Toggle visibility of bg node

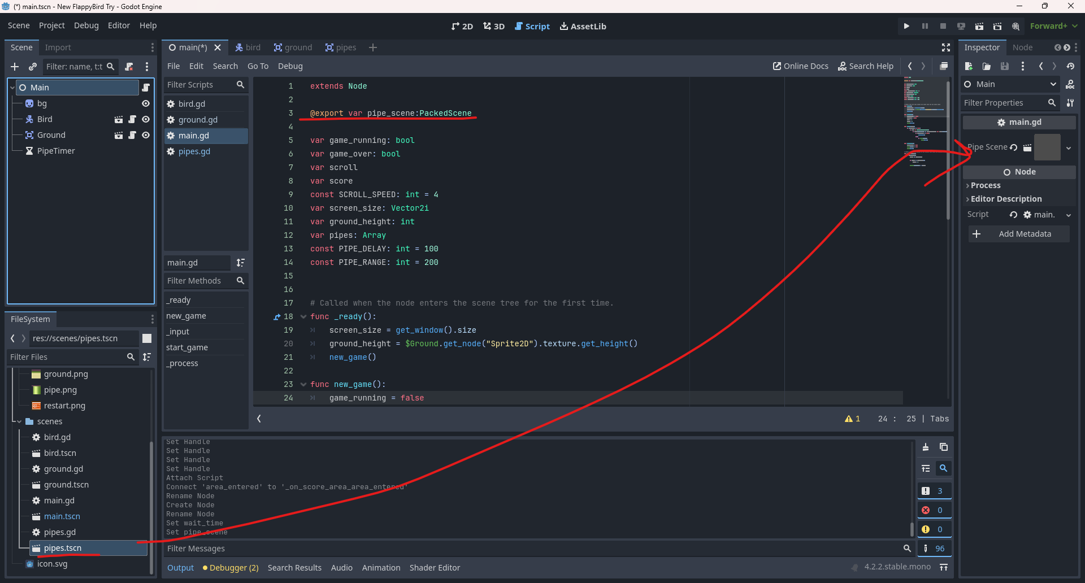(146, 103)
